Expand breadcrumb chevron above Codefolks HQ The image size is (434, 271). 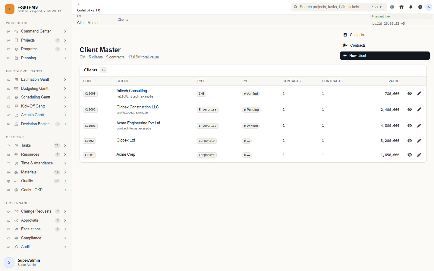click(x=78, y=4)
